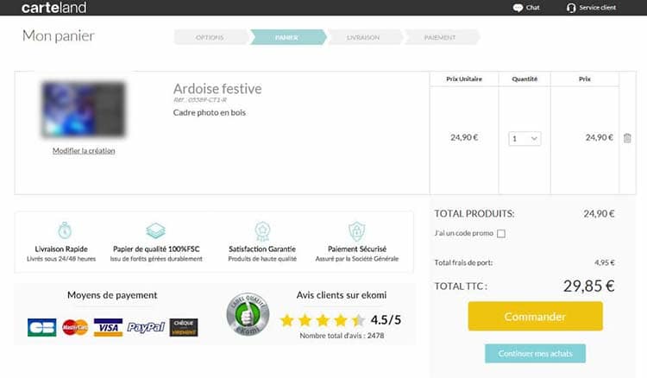Image resolution: width=647 pixels, height=378 pixels.
Task: Go to the Options step tab
Action: point(210,37)
